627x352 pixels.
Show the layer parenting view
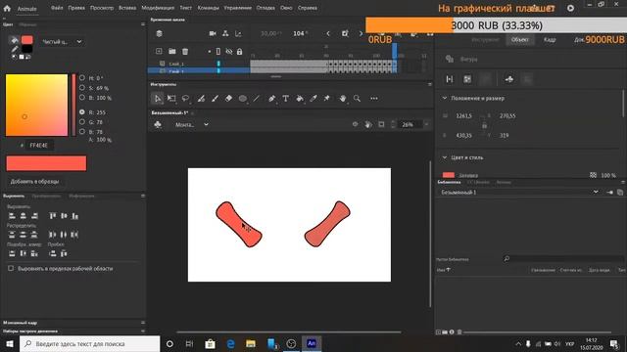tap(225, 33)
